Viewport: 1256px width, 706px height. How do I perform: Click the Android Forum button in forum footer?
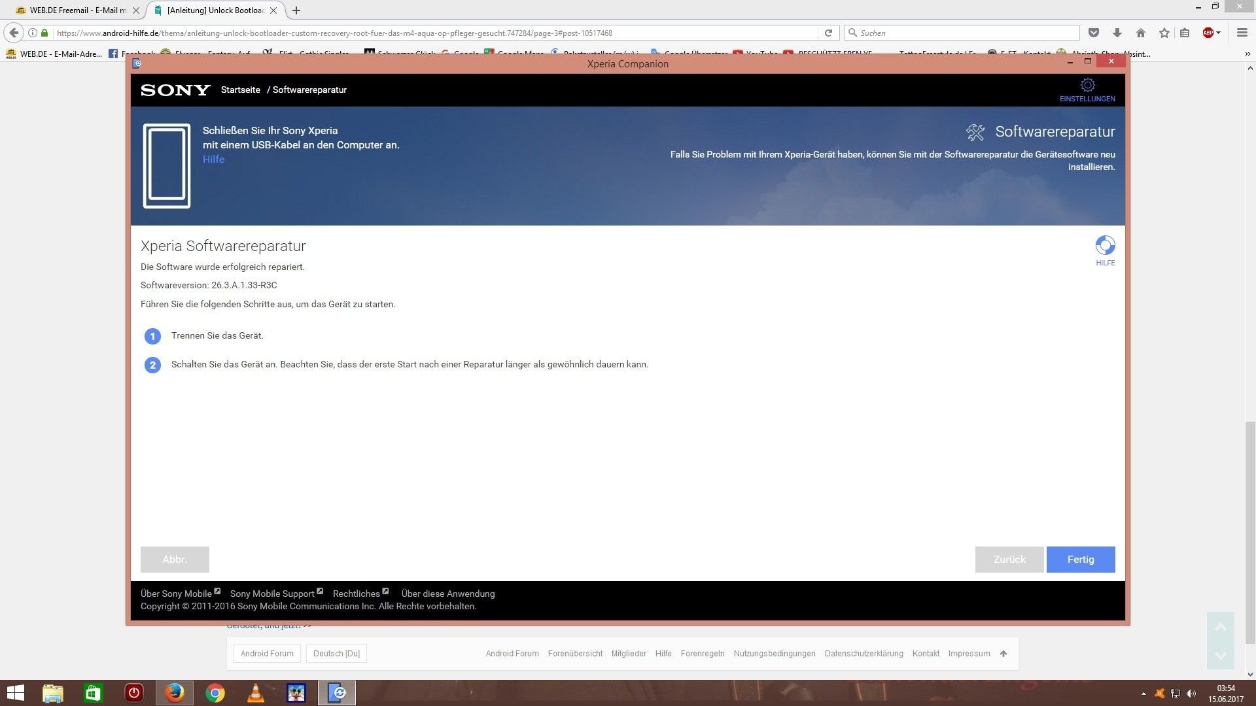click(x=267, y=654)
